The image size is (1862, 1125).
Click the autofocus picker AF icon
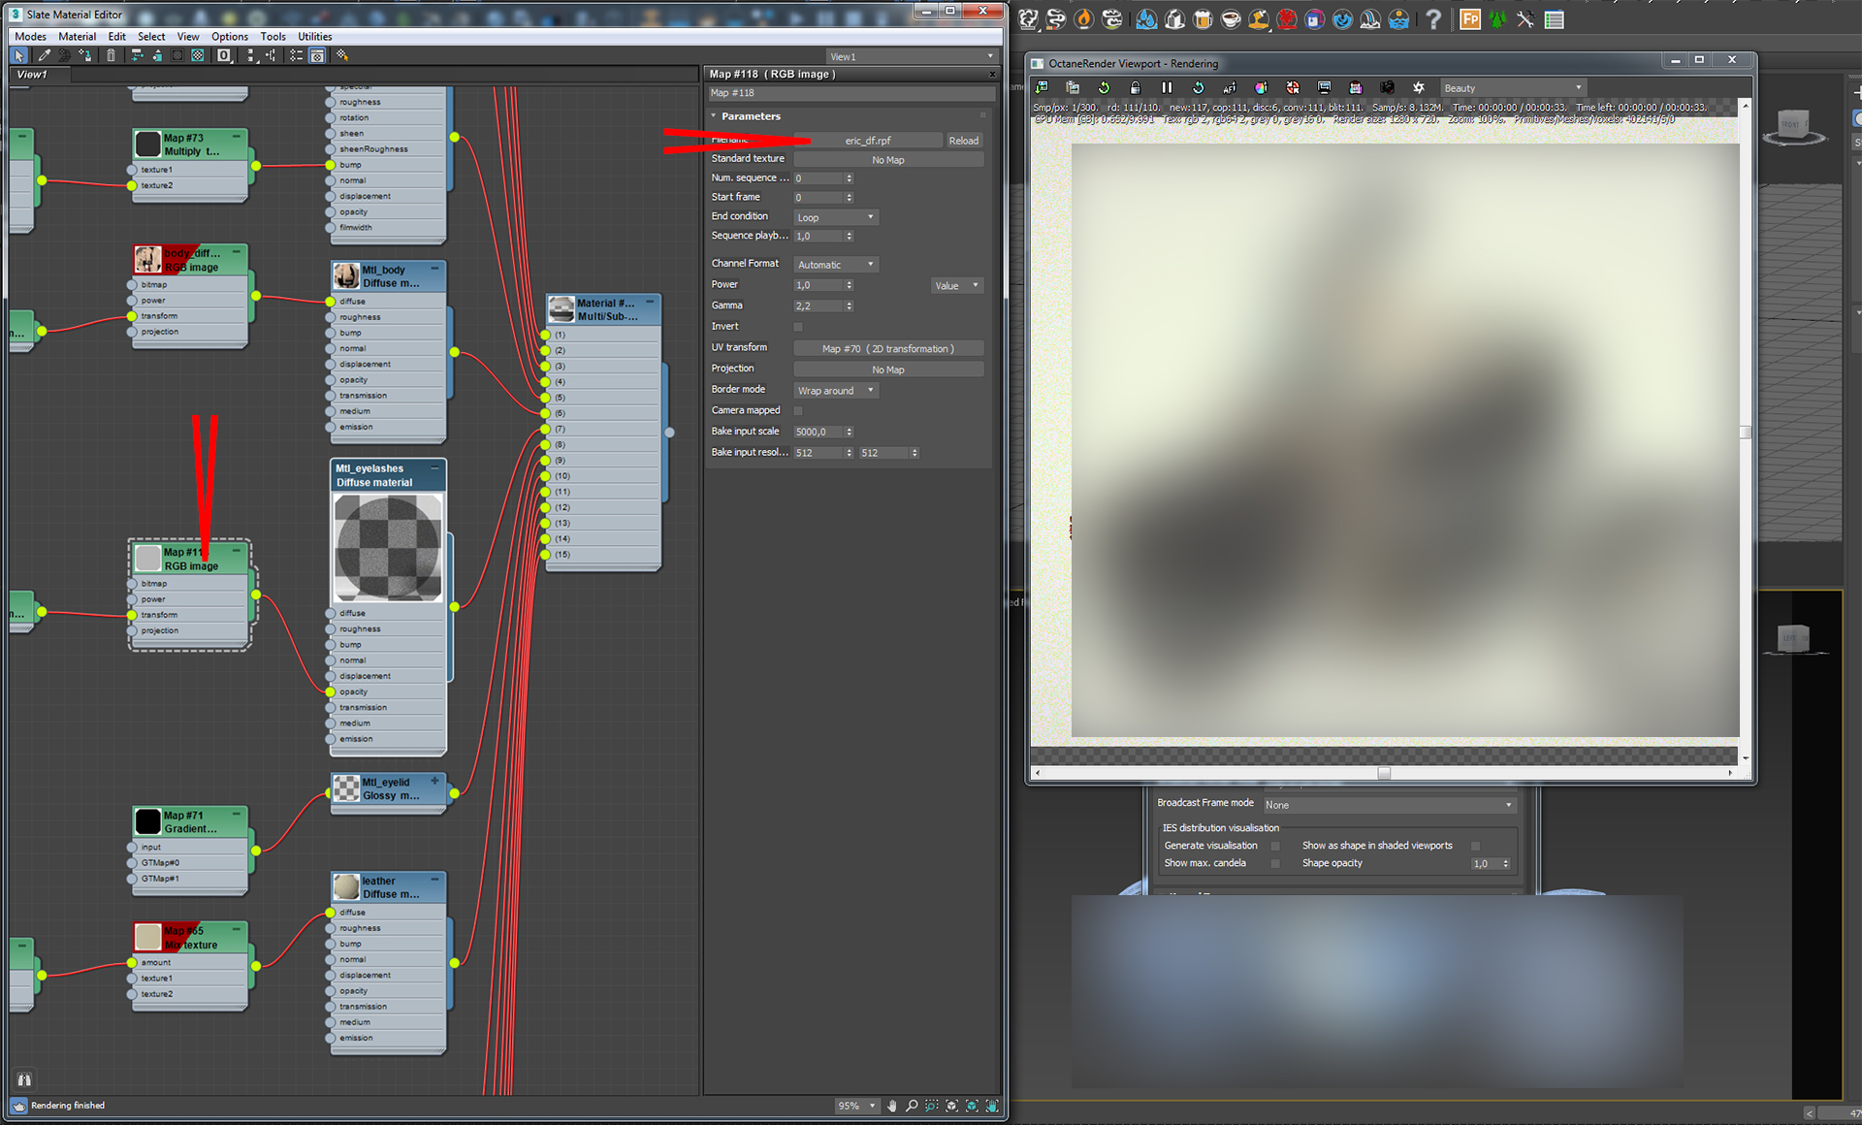pyautogui.click(x=1230, y=88)
